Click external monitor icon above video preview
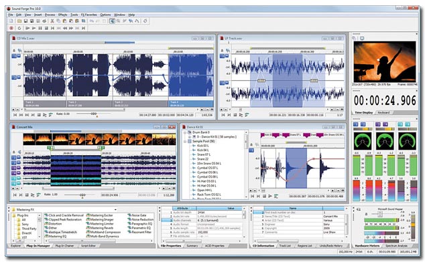425x264 pixels. (x=362, y=38)
